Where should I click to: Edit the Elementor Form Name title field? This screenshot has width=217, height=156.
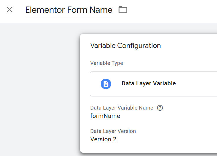click(x=69, y=10)
